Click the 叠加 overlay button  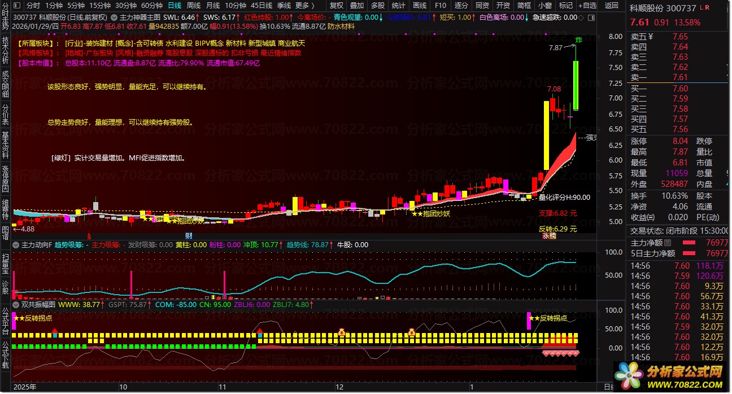coord(357,6)
